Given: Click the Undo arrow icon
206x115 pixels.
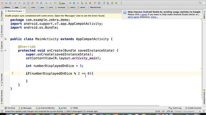Looking at the screenshot, I should click(15, 3).
